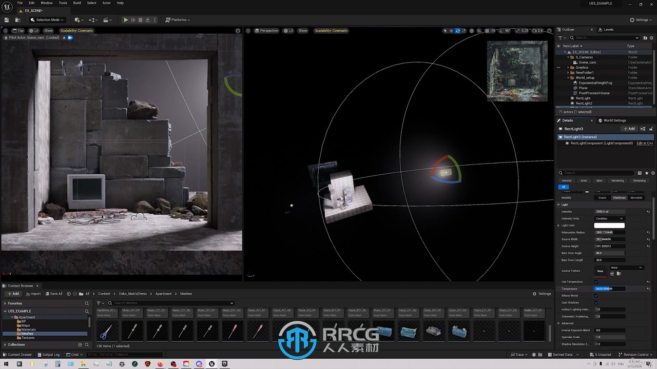
Task: Toggle grid snap icon next to 10
Action: click(486, 31)
